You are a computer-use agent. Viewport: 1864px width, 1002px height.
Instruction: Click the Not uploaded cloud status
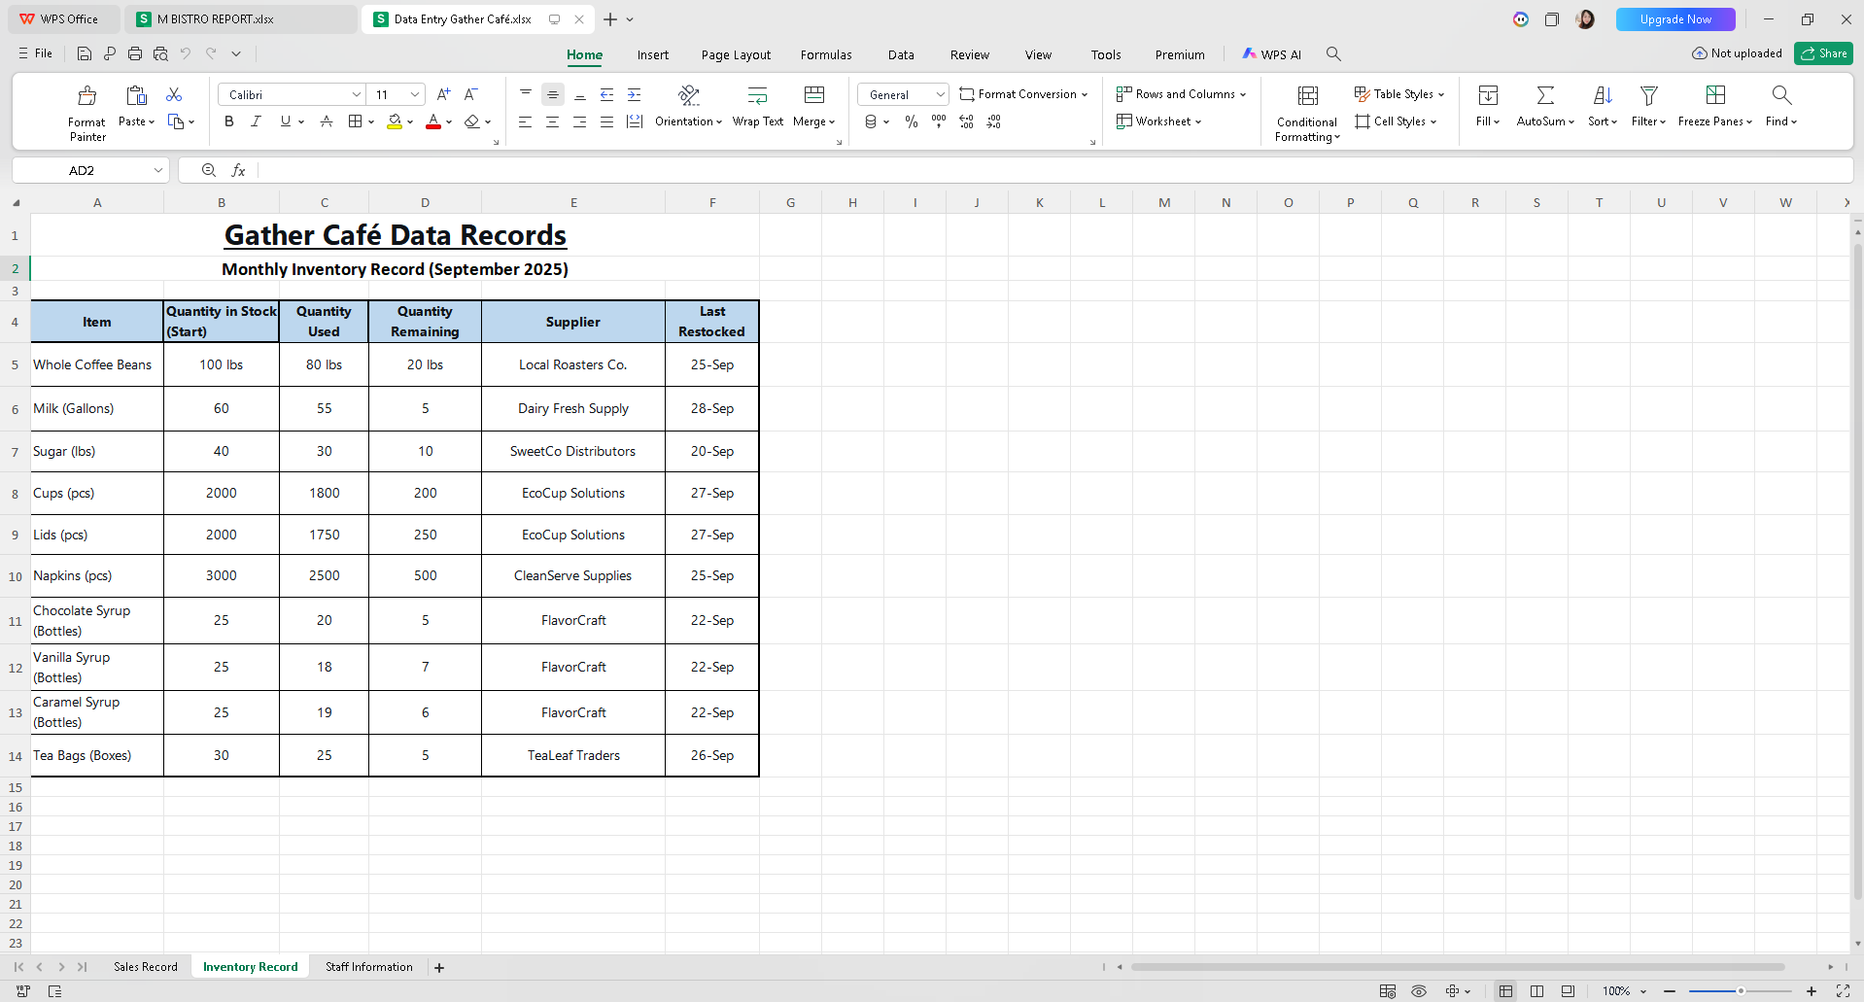(x=1738, y=53)
